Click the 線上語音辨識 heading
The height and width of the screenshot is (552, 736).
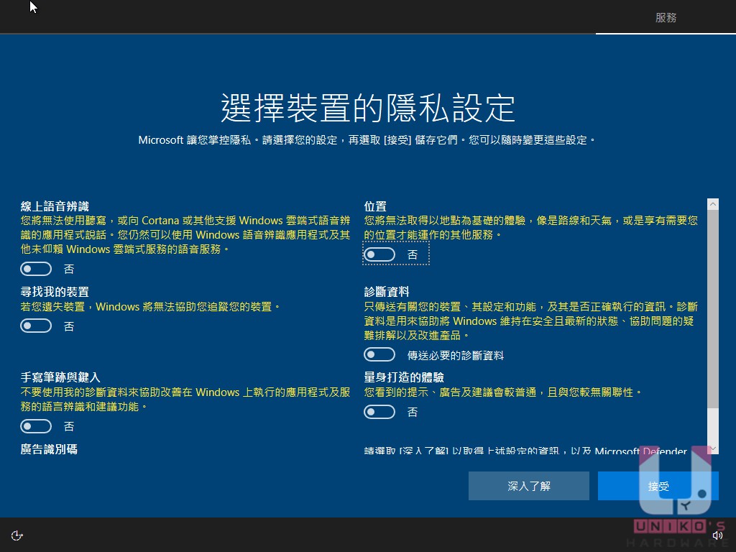coord(55,206)
